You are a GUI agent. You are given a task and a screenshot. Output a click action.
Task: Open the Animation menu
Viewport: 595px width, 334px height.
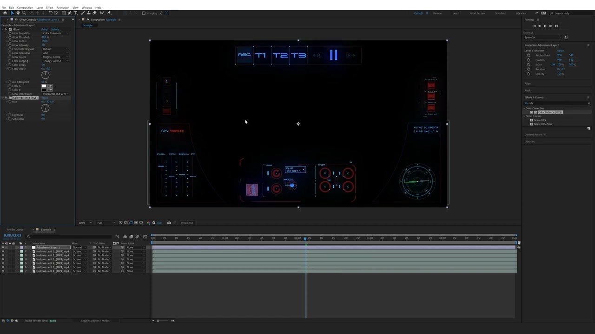63,7
